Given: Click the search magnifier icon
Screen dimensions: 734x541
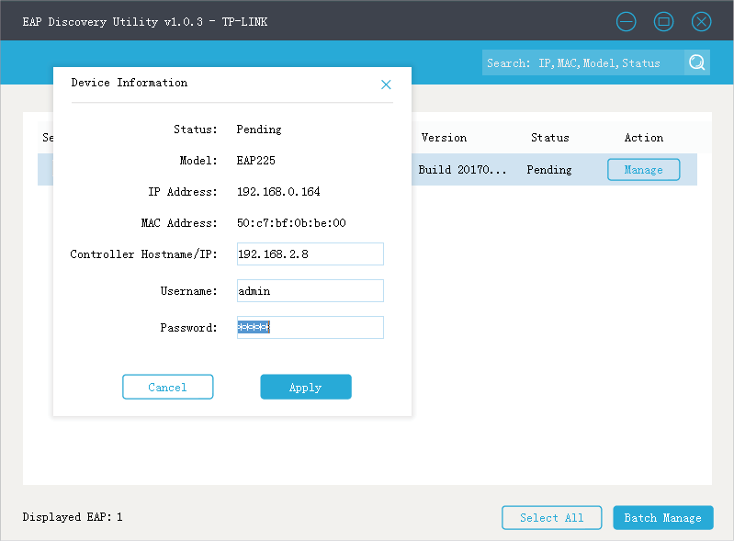Looking at the screenshot, I should point(697,62).
